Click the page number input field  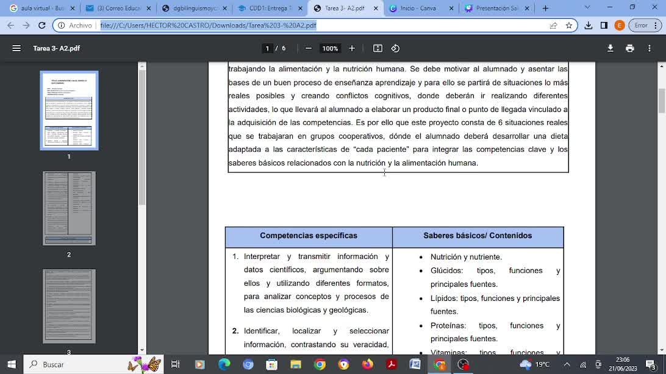tap(267, 48)
